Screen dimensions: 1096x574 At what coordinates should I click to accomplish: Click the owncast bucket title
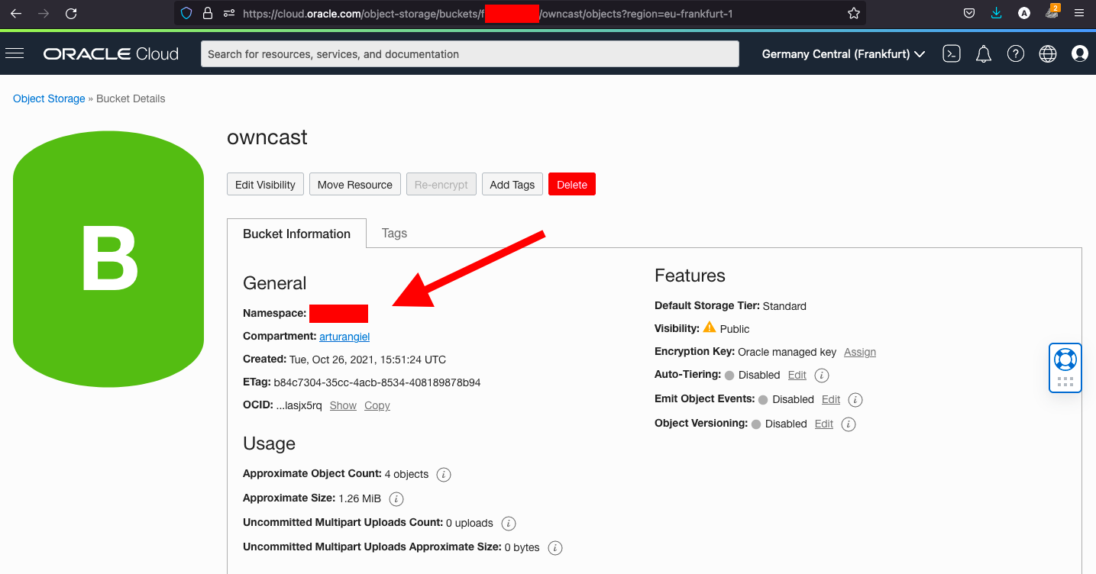pyautogui.click(x=267, y=137)
